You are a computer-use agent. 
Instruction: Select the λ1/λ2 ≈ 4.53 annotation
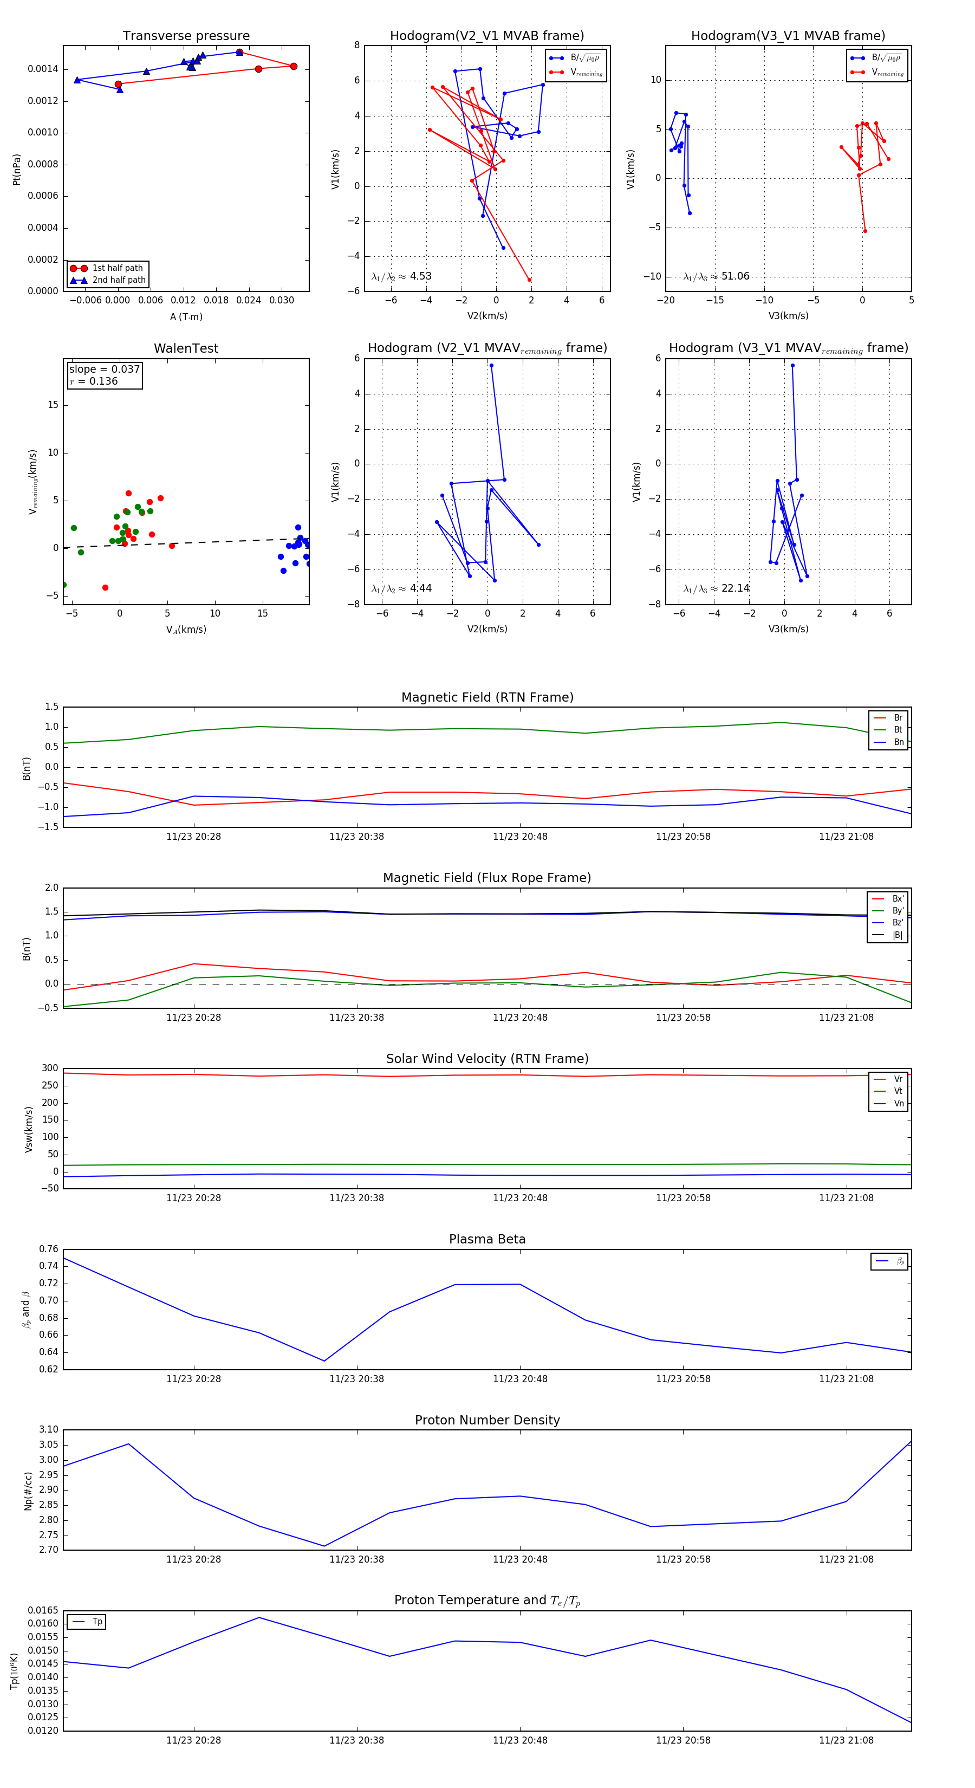pos(402,276)
